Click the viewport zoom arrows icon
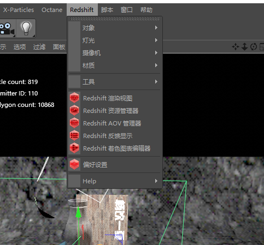The width and height of the screenshot is (264, 245). click(244, 47)
